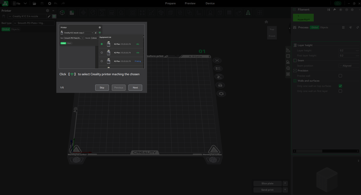This screenshot has height=195, width=361.
Task: Expand the File menu dropdown arrow
Action: pyautogui.click(x=25, y=3)
